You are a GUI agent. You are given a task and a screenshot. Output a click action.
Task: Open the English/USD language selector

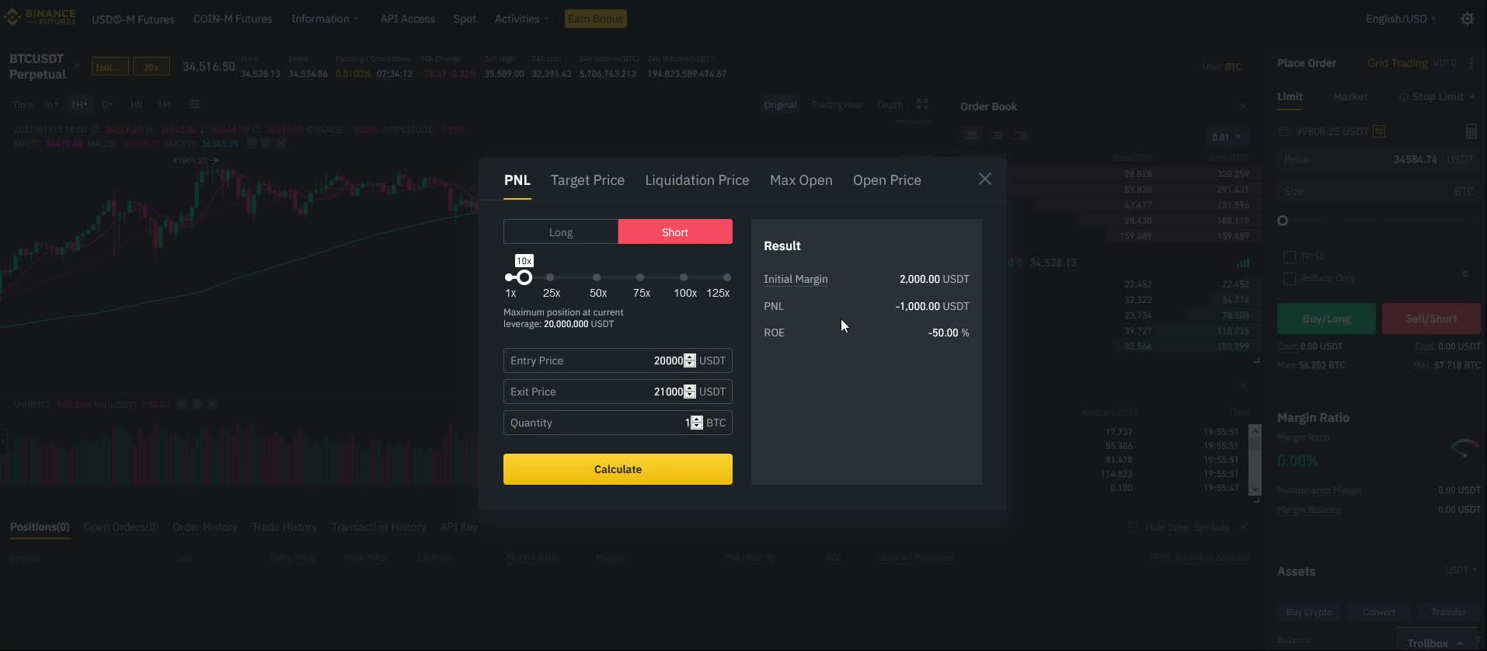(x=1401, y=19)
